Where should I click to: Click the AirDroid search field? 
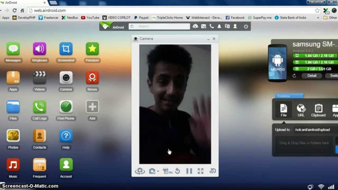(159, 26)
